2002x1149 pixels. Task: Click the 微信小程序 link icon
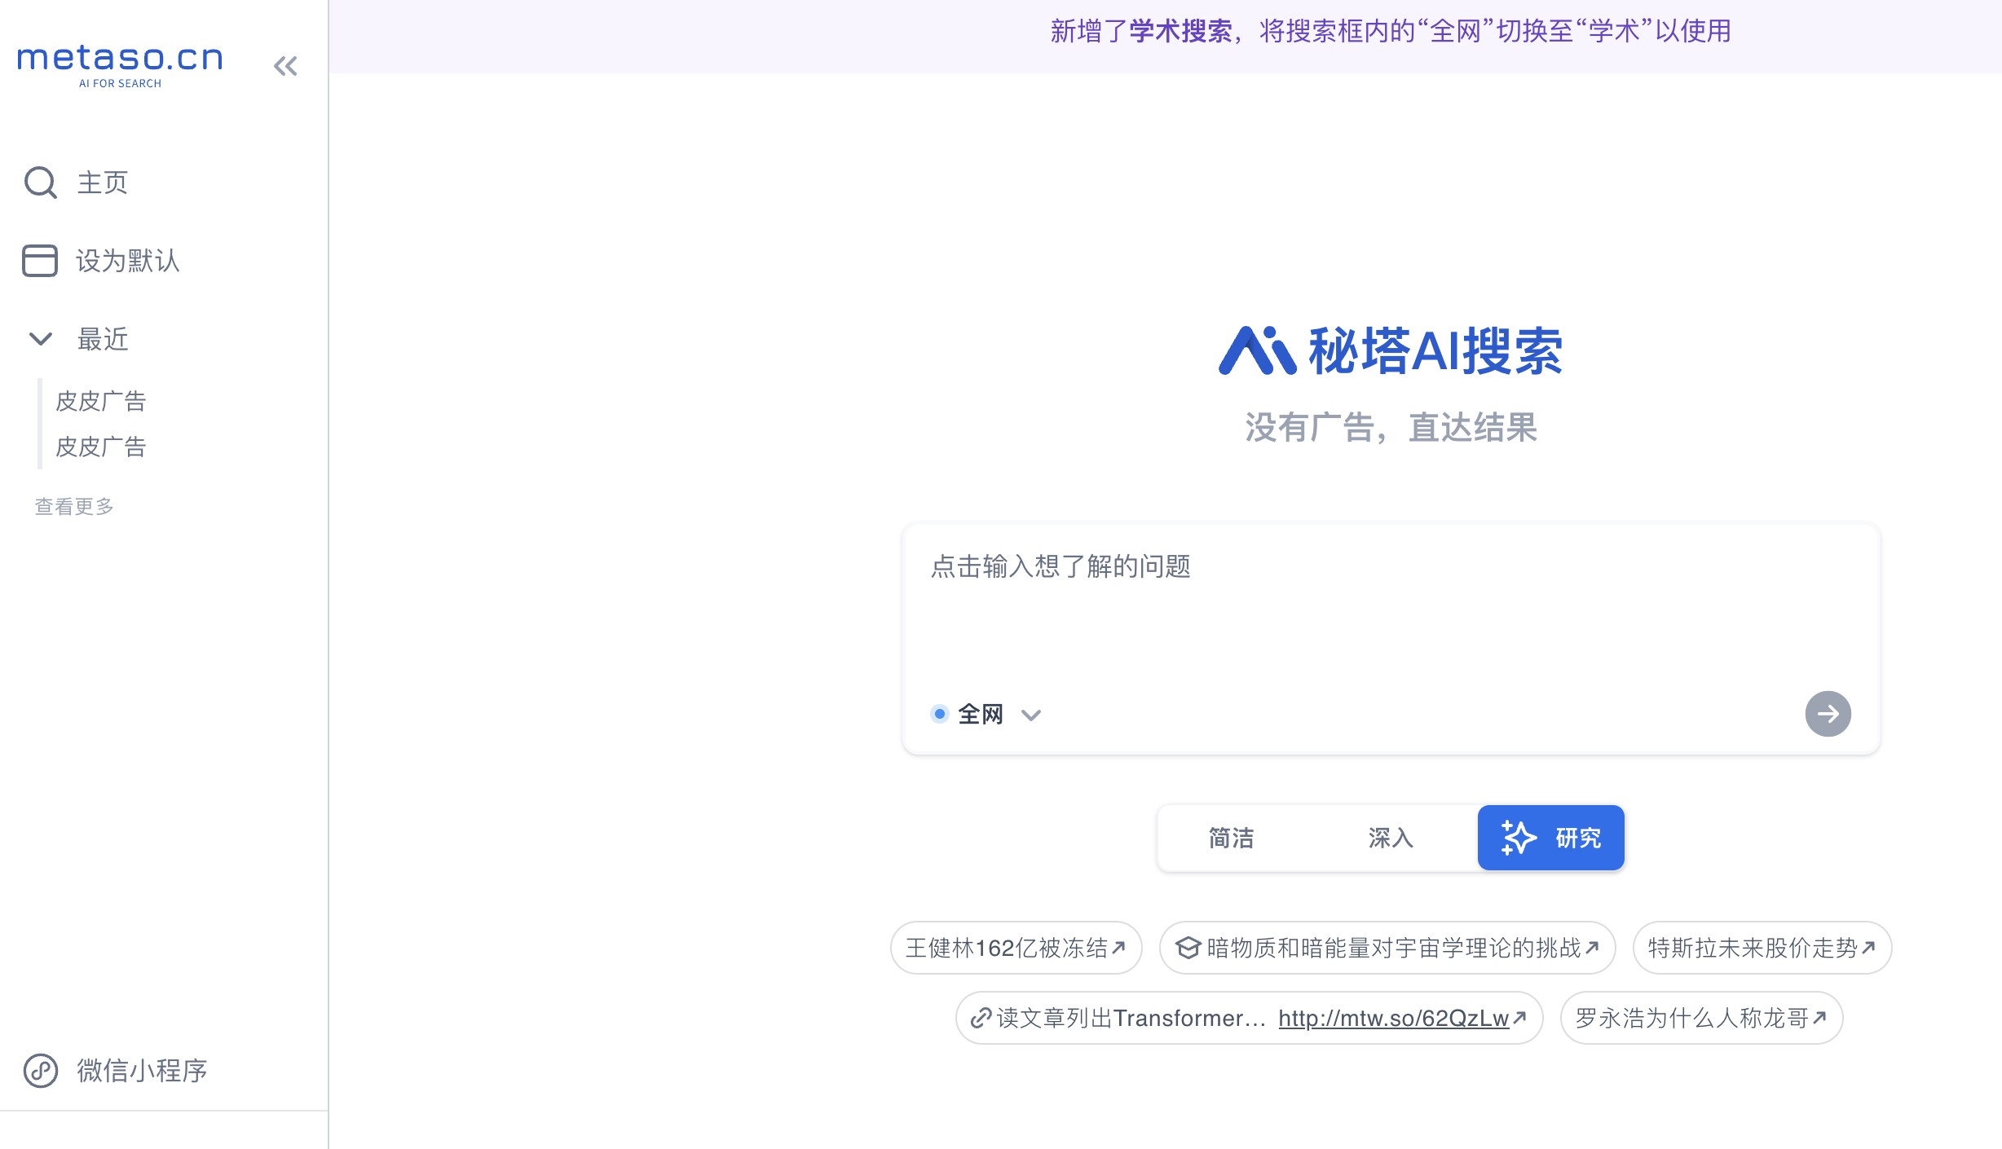coord(40,1071)
